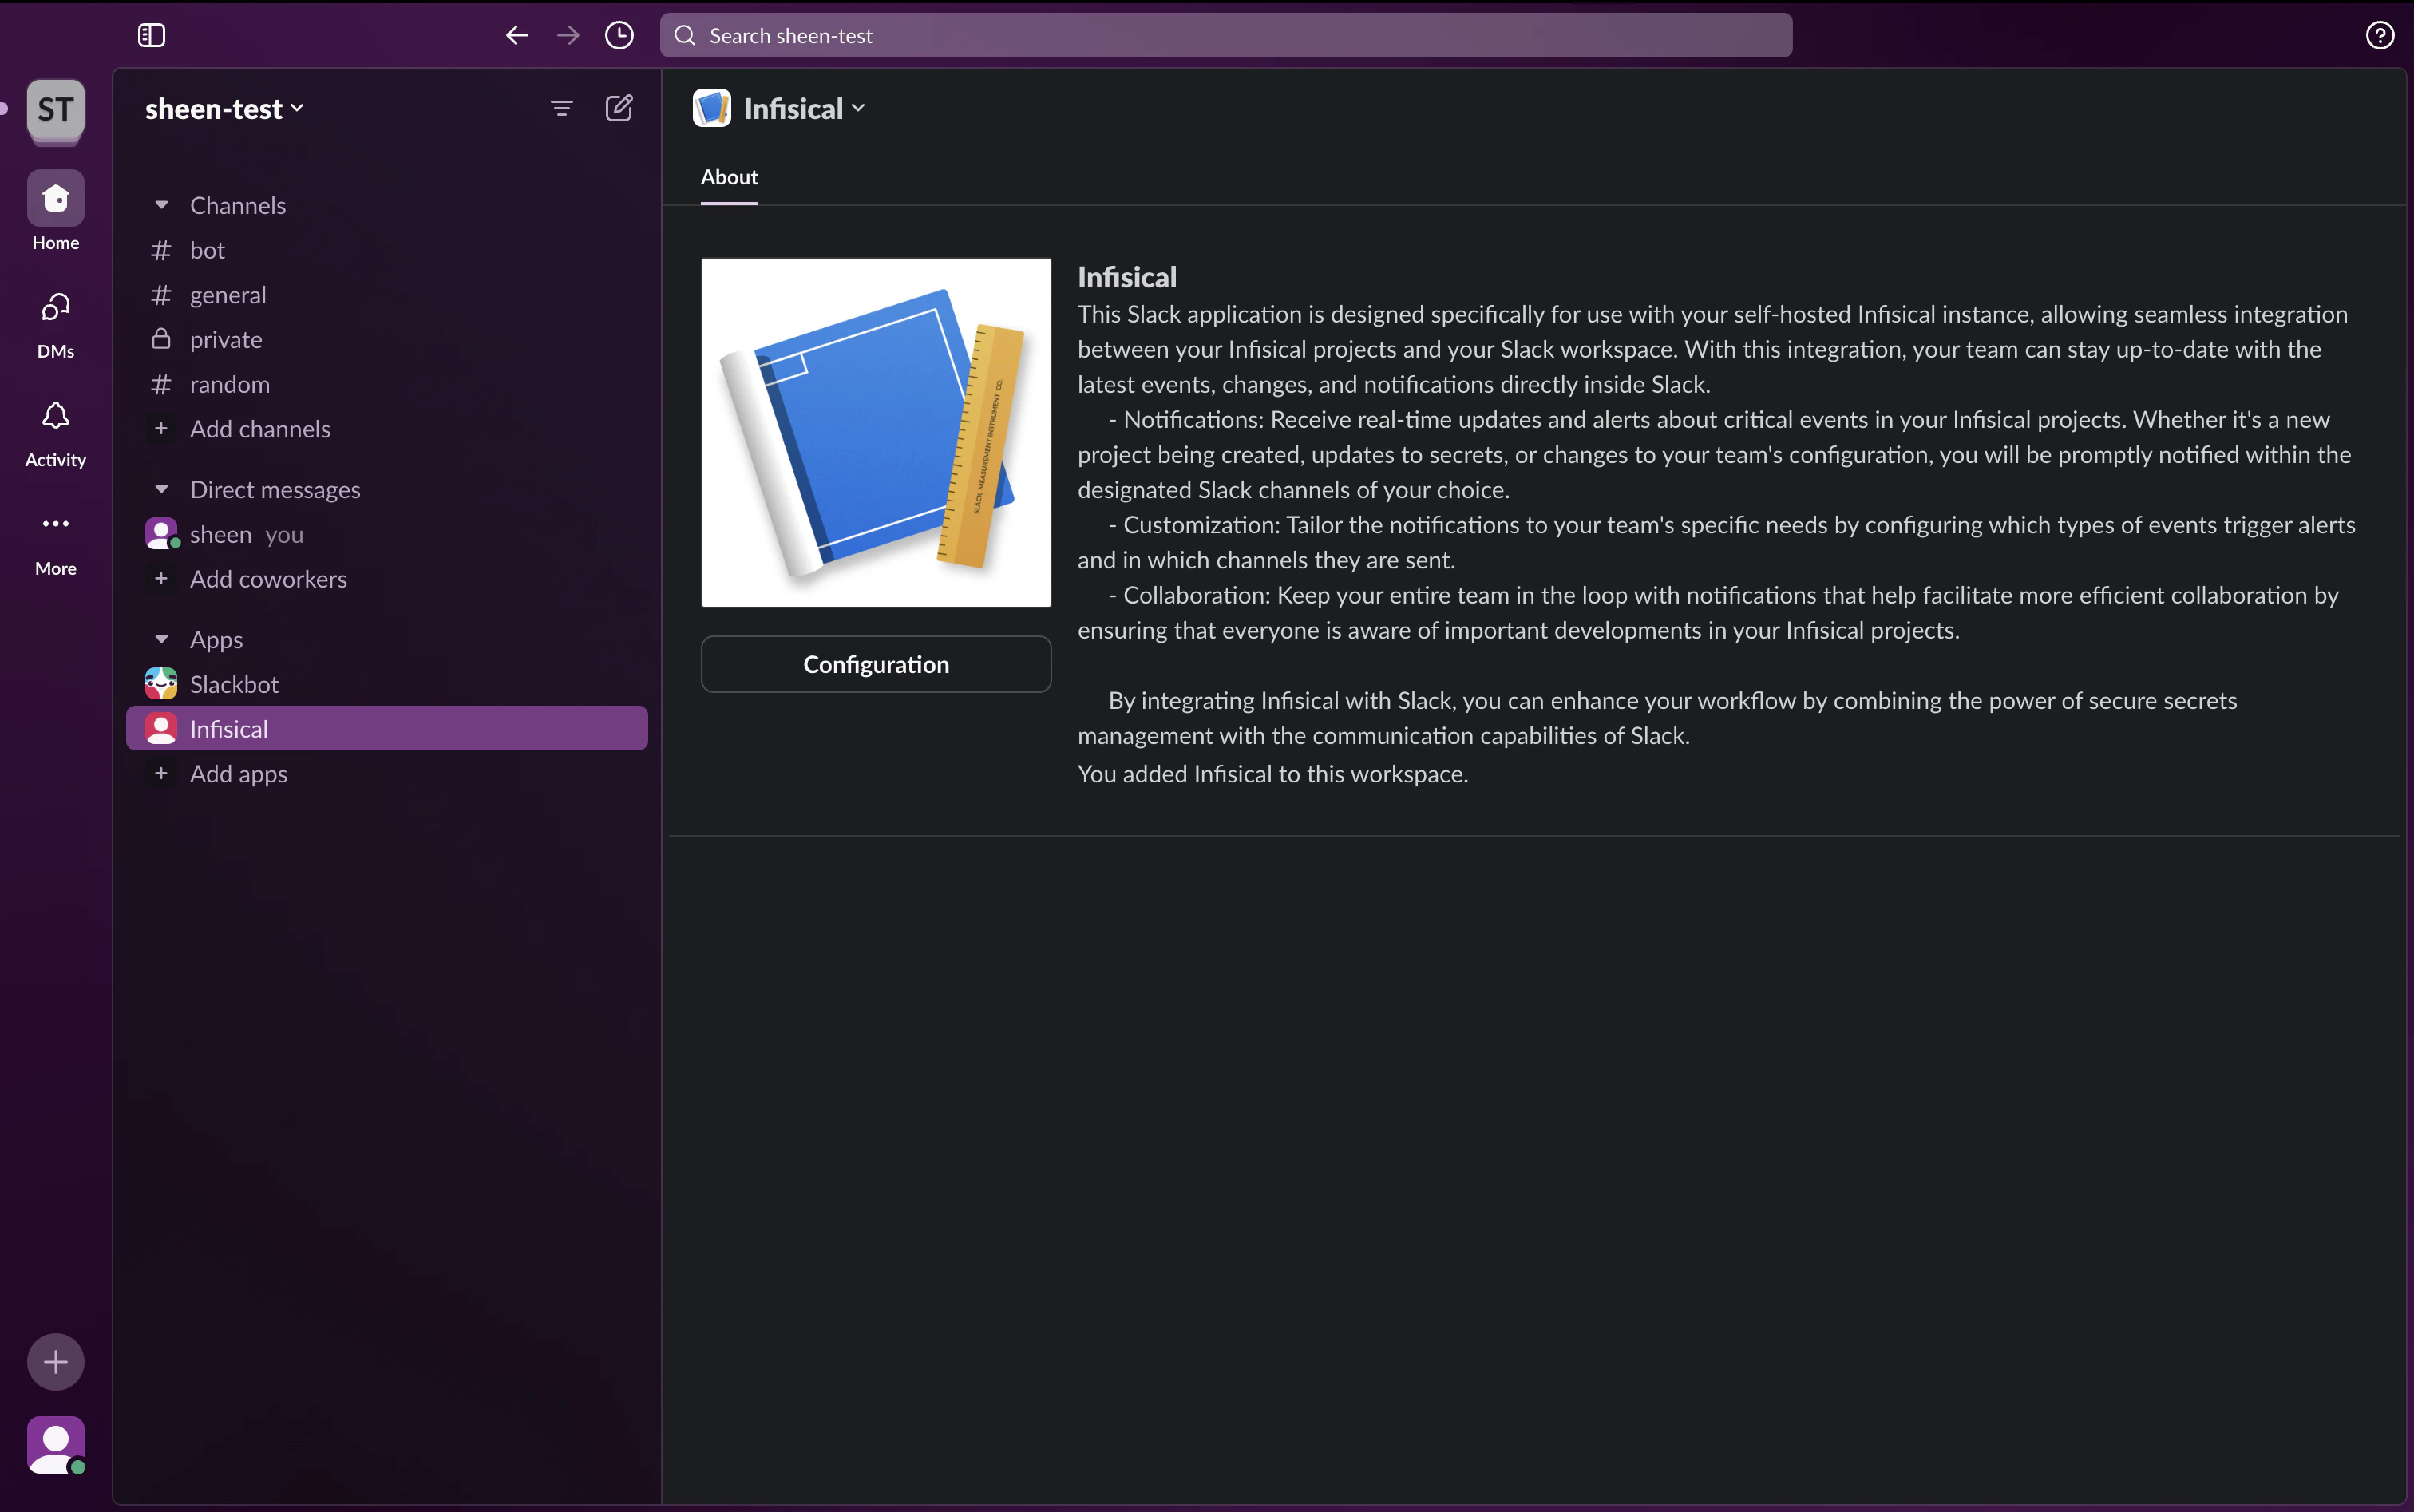2414x1512 pixels.
Task: Open the Infisical header dropdown
Action: point(804,108)
